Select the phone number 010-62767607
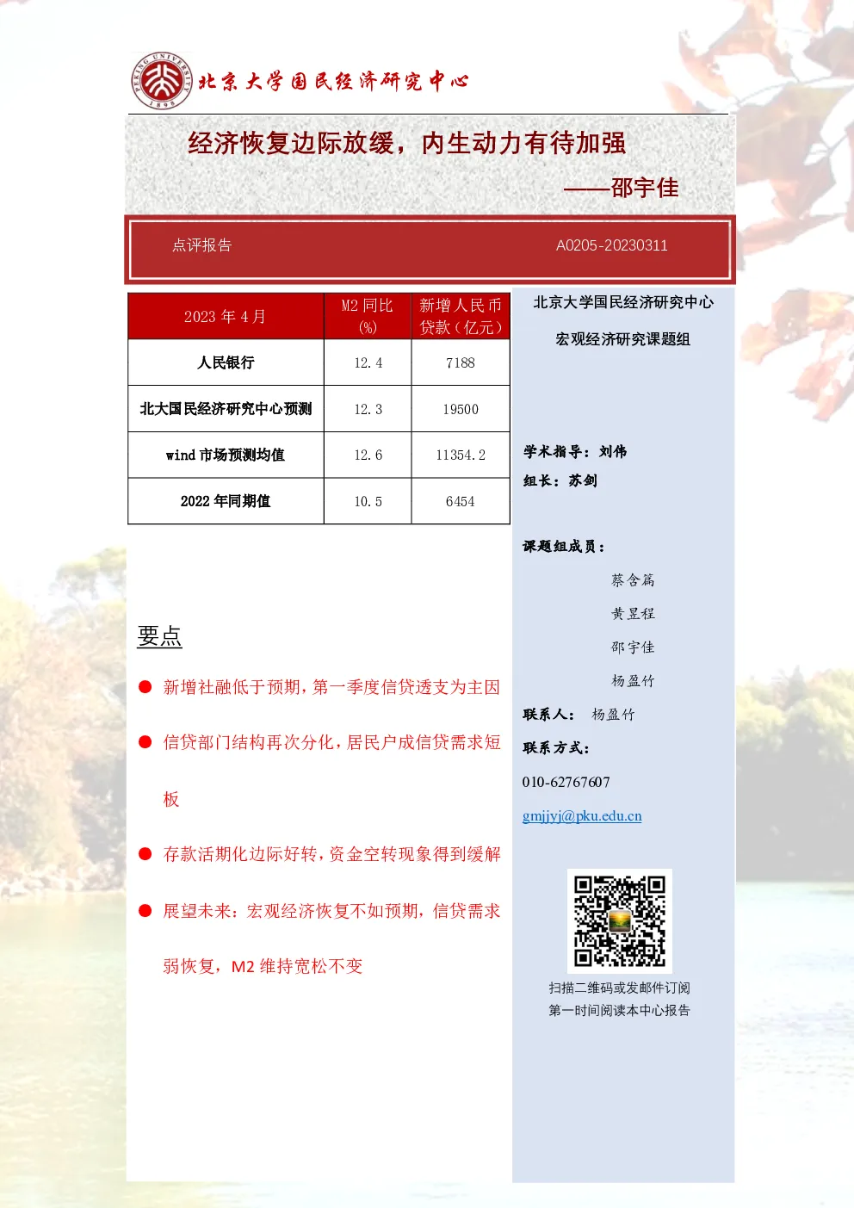This screenshot has width=854, height=1208. (566, 782)
